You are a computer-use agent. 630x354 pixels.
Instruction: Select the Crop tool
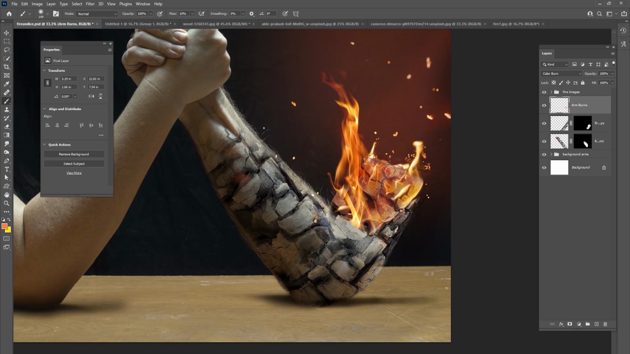tap(6, 67)
